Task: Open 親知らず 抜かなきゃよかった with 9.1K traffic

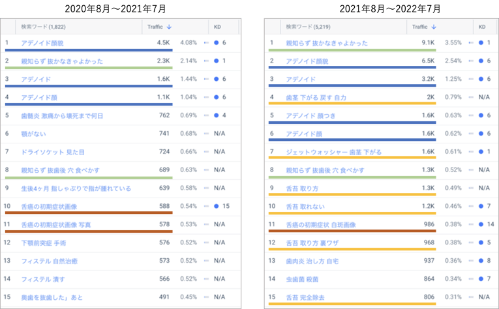Action: tap(327, 43)
